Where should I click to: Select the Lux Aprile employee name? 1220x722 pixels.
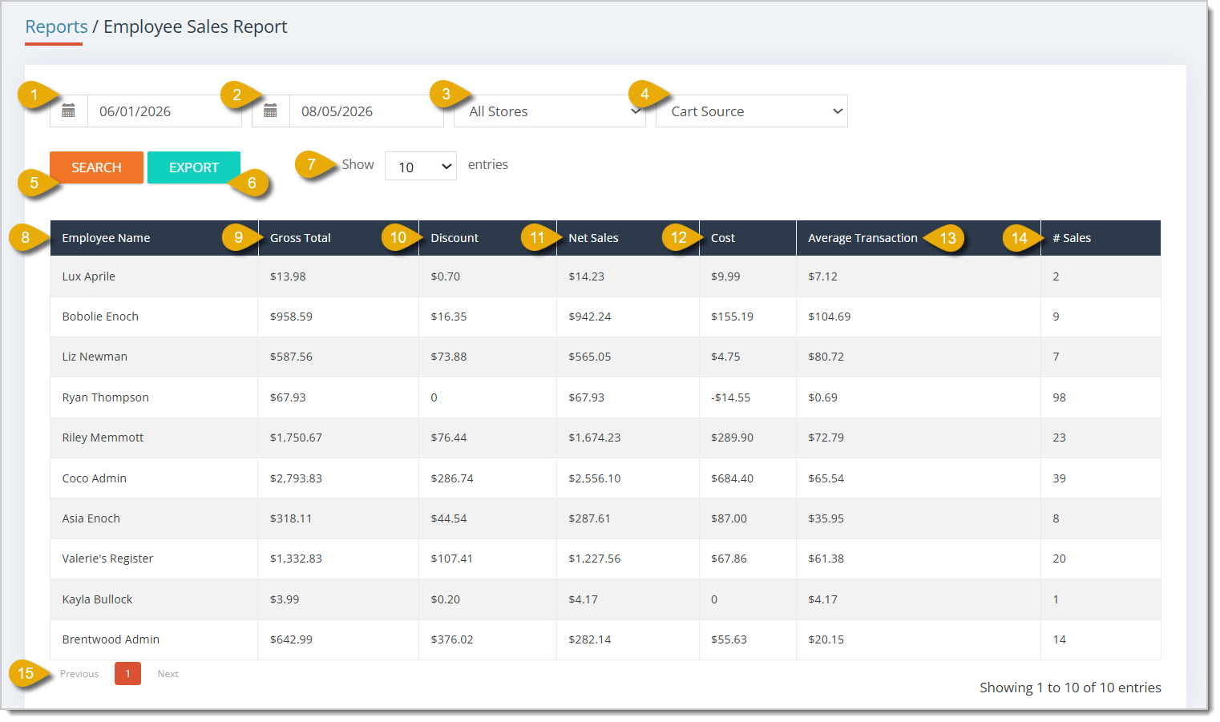coord(89,276)
